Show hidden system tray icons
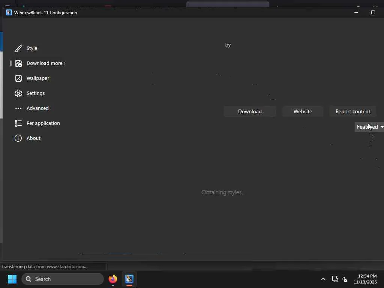 point(323,279)
